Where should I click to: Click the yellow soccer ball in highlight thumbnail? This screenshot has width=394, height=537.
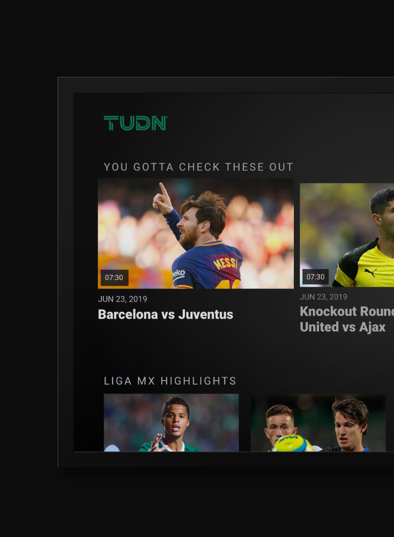coord(292,444)
